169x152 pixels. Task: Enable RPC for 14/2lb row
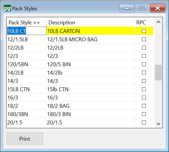(x=144, y=73)
